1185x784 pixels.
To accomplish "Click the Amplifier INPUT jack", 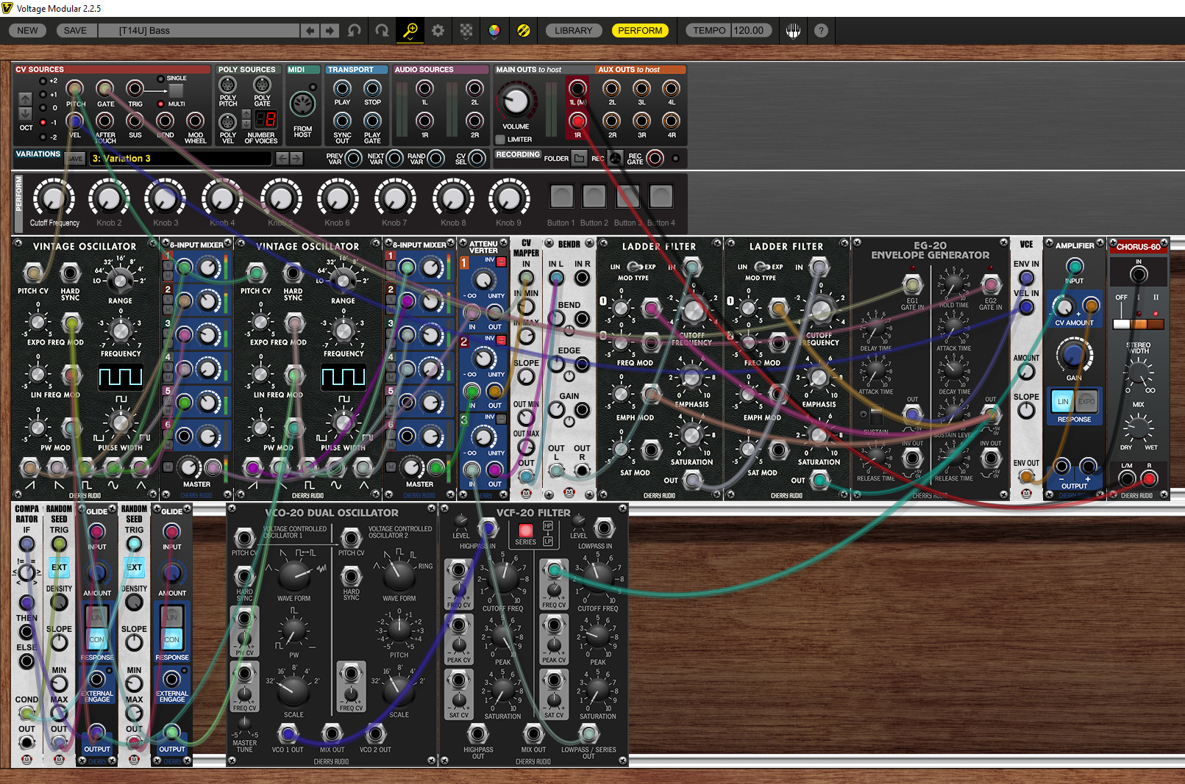I will tap(1075, 267).
